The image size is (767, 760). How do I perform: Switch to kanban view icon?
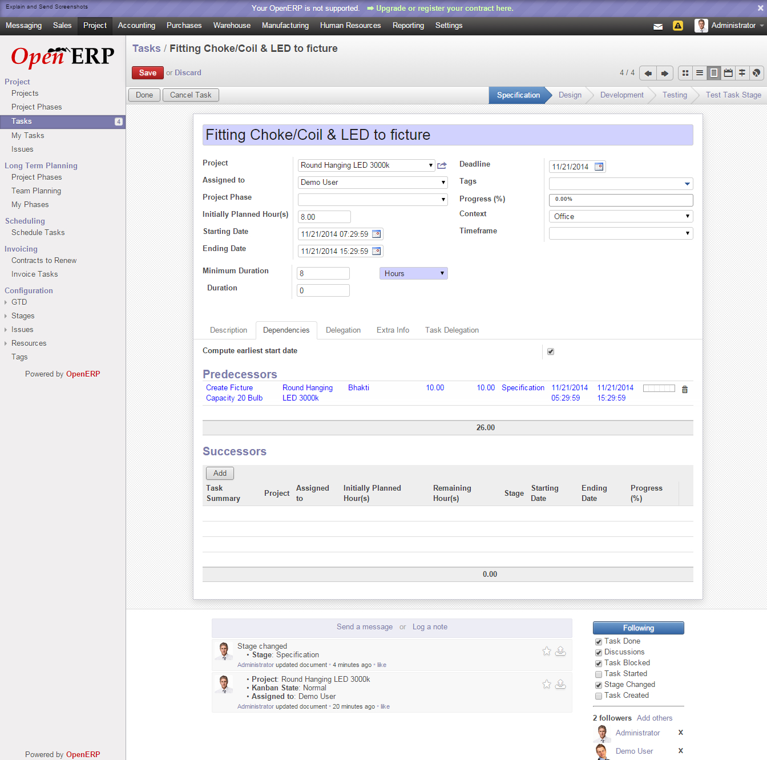685,73
